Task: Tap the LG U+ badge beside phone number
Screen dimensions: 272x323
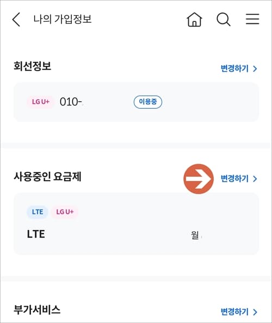Action: (x=41, y=102)
